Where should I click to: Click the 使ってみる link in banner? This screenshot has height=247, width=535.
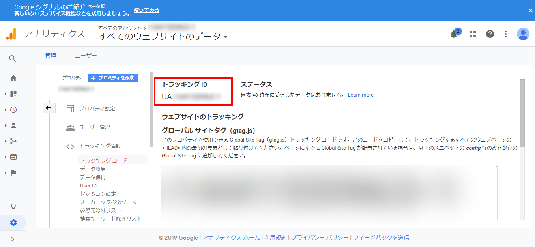point(146,10)
